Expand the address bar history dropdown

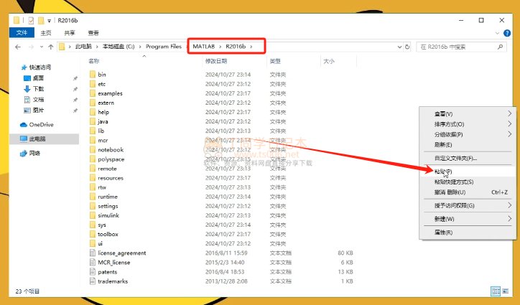pos(399,47)
